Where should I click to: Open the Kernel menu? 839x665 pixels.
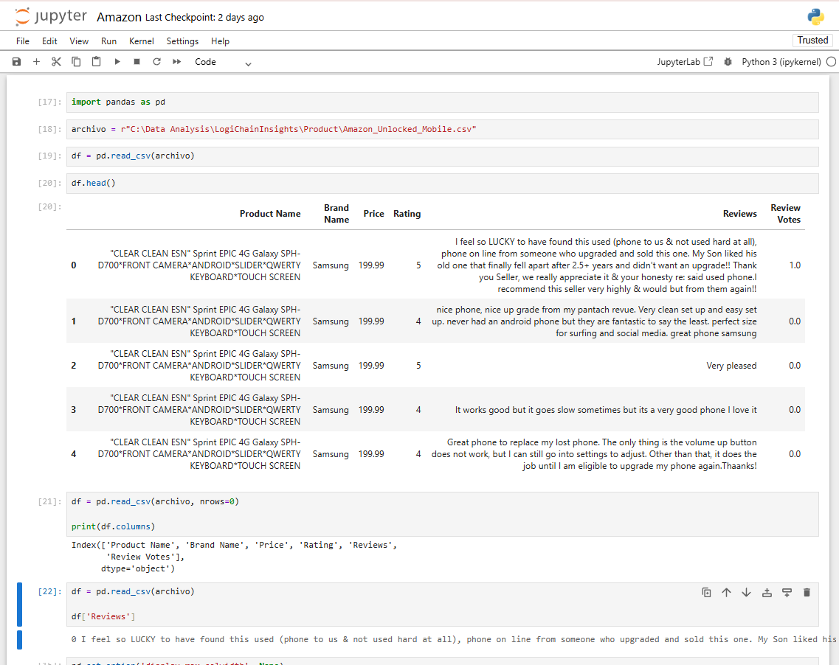[x=141, y=41]
